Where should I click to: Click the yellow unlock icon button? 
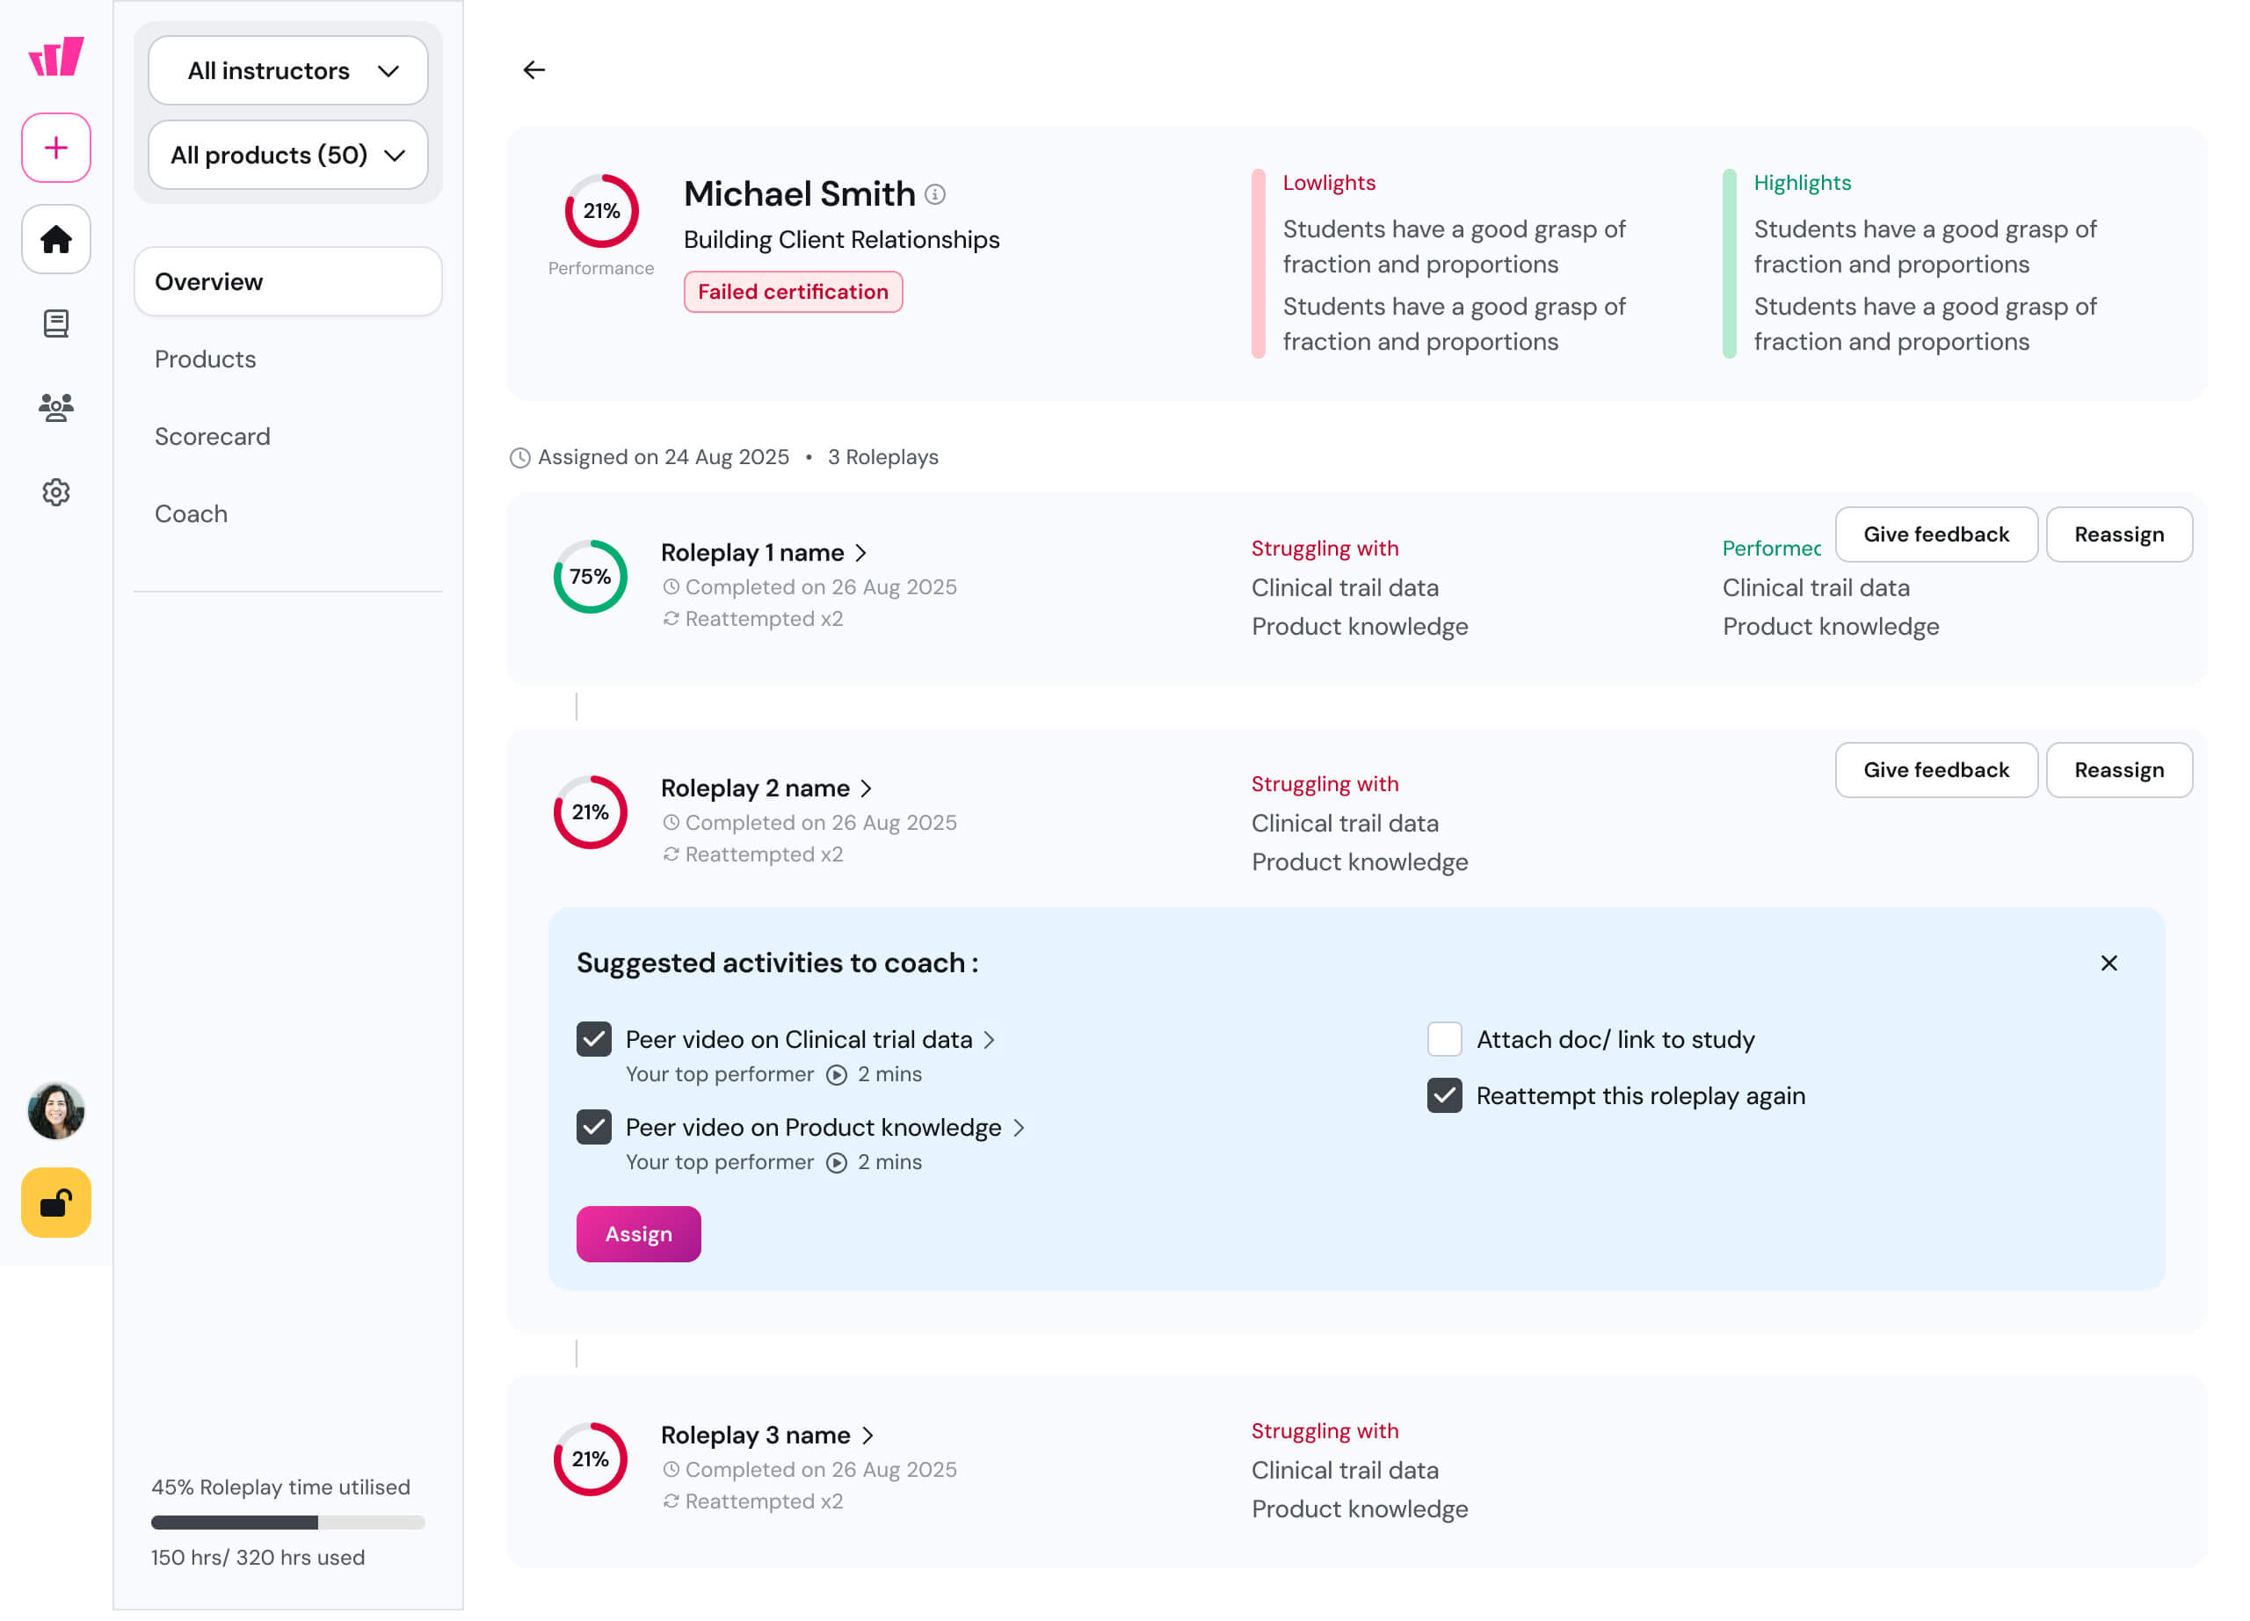click(56, 1203)
